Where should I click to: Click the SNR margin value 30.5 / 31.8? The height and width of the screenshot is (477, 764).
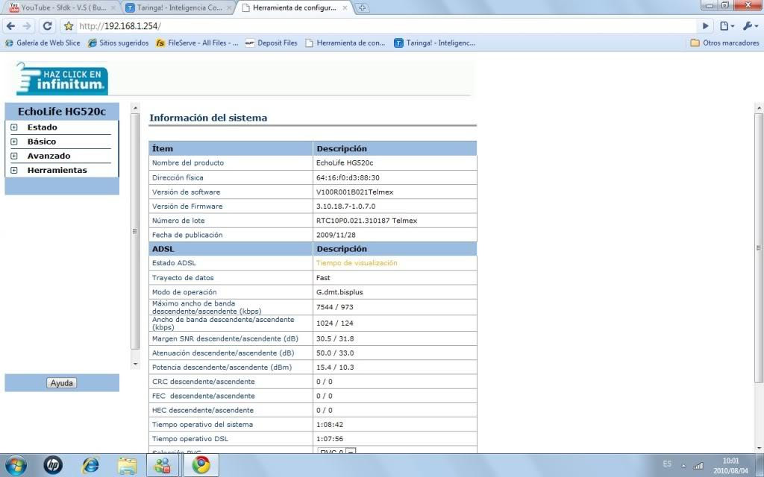[335, 339]
